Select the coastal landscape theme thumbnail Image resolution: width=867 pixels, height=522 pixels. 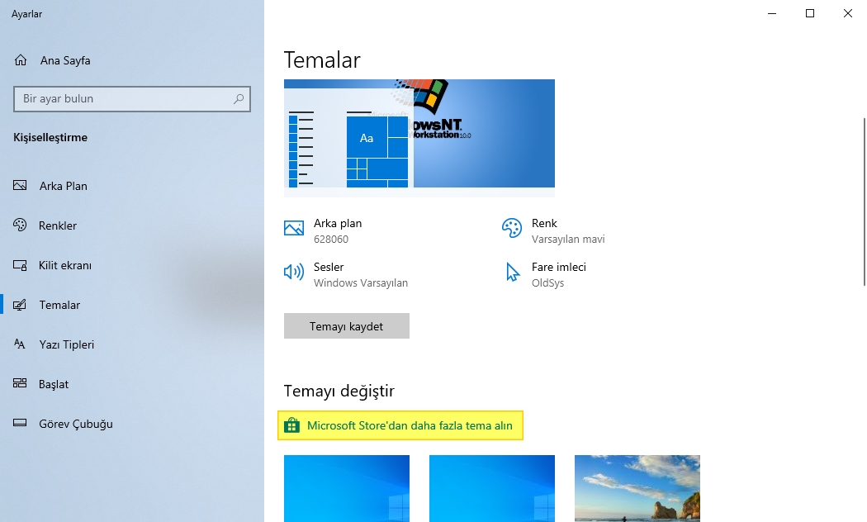click(x=637, y=488)
